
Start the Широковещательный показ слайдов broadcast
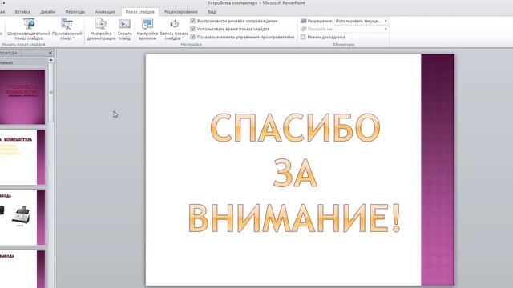coord(29,29)
